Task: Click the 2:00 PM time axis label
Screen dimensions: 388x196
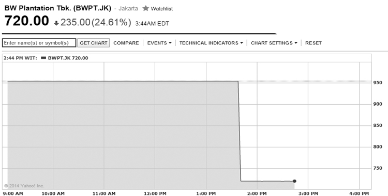Action: (x=257, y=193)
